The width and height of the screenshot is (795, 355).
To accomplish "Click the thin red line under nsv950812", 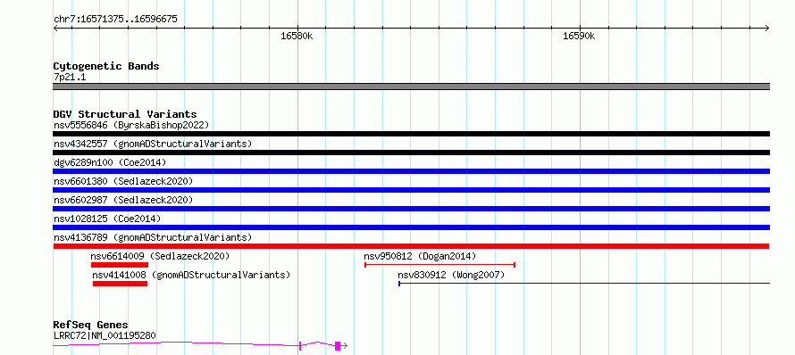I will 440,265.
